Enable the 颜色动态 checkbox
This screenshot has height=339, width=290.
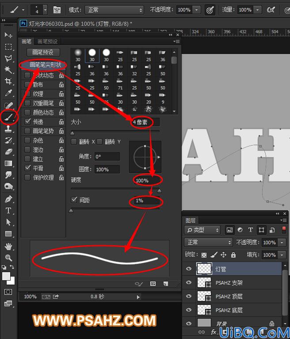27,112
